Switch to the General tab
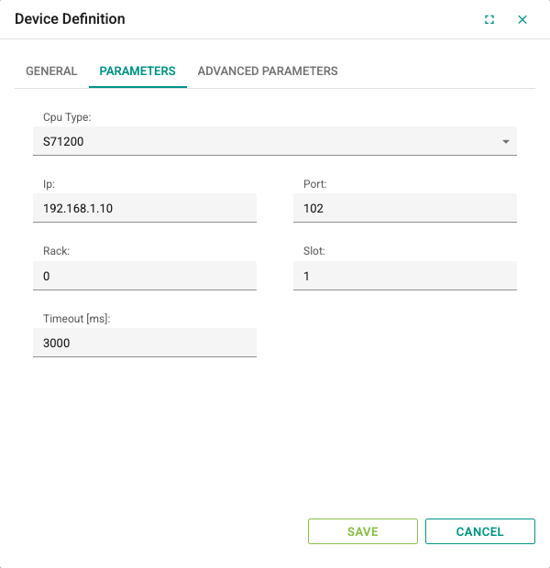The height and width of the screenshot is (568, 550). point(51,71)
